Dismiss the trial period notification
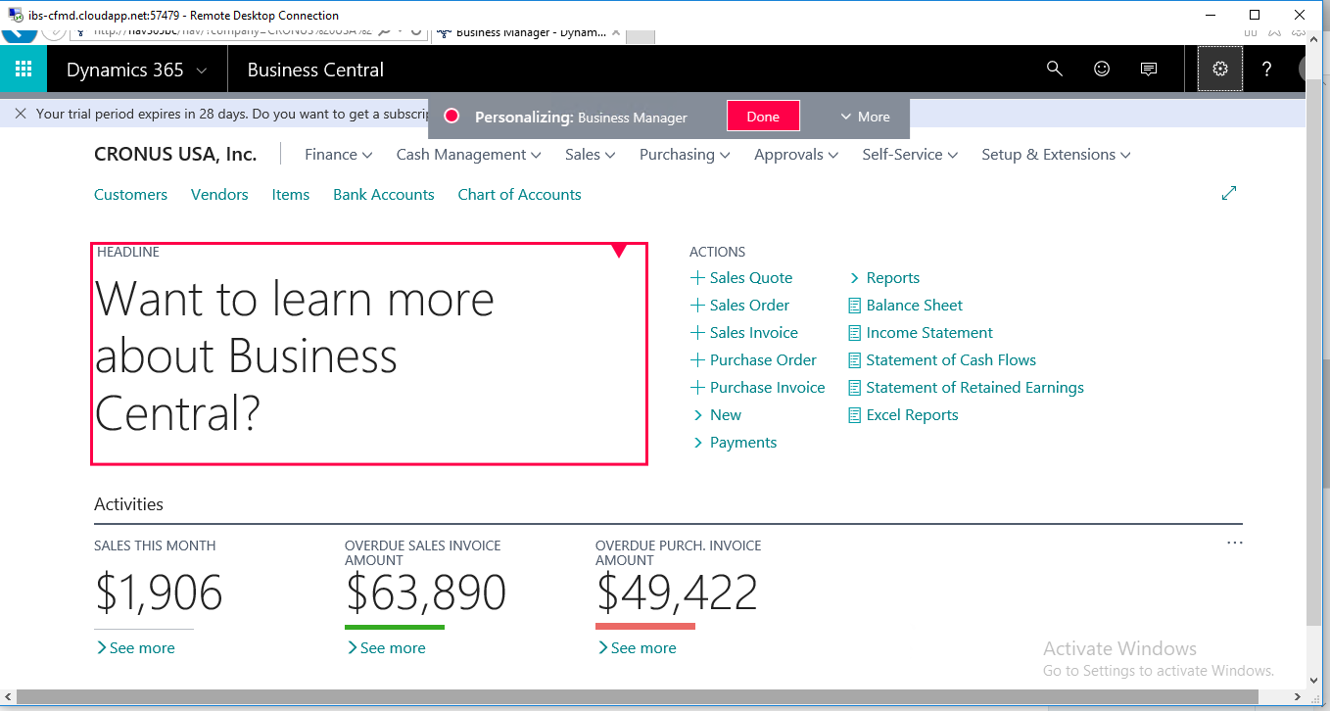The height and width of the screenshot is (711, 1330). click(x=21, y=114)
